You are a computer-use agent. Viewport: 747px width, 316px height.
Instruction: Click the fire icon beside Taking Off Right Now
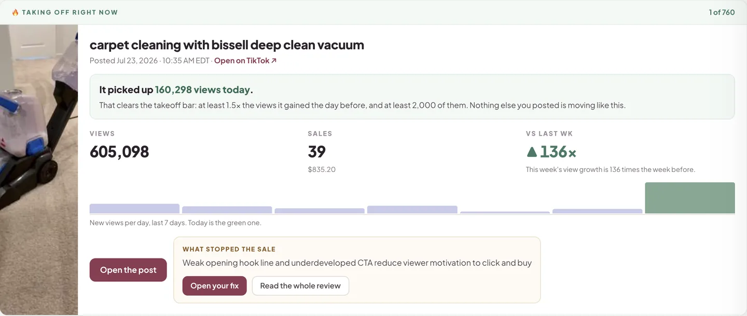click(x=15, y=12)
